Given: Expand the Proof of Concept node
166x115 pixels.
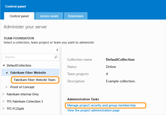Looking at the screenshot, I should pos(6,87).
